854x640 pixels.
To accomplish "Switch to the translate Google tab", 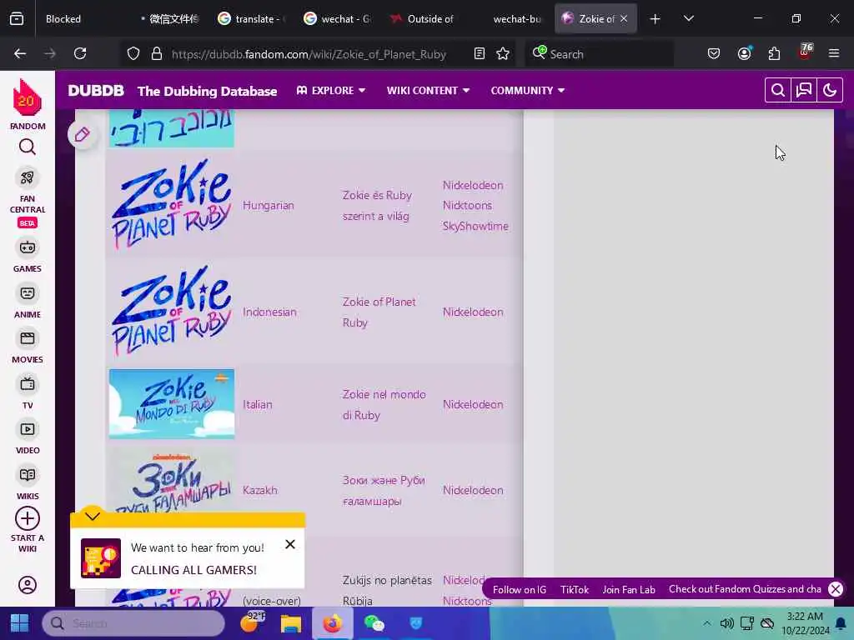I will pos(252,19).
